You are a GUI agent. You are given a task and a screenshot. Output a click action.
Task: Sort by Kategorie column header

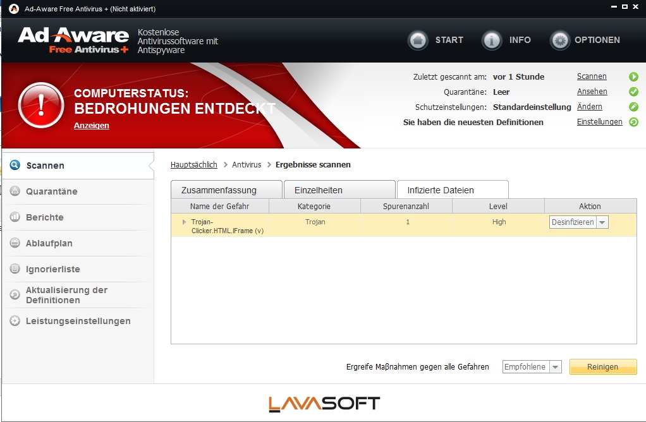point(315,207)
